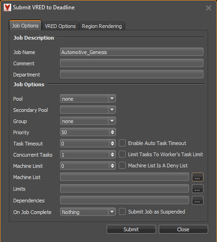Click the Limits text field
The image size is (217, 242).
124,188
